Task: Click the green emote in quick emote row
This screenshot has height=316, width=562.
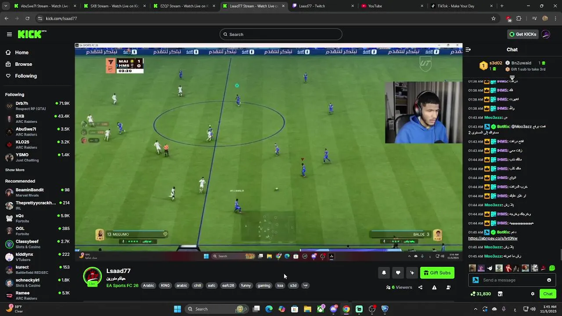Action: 552,268
